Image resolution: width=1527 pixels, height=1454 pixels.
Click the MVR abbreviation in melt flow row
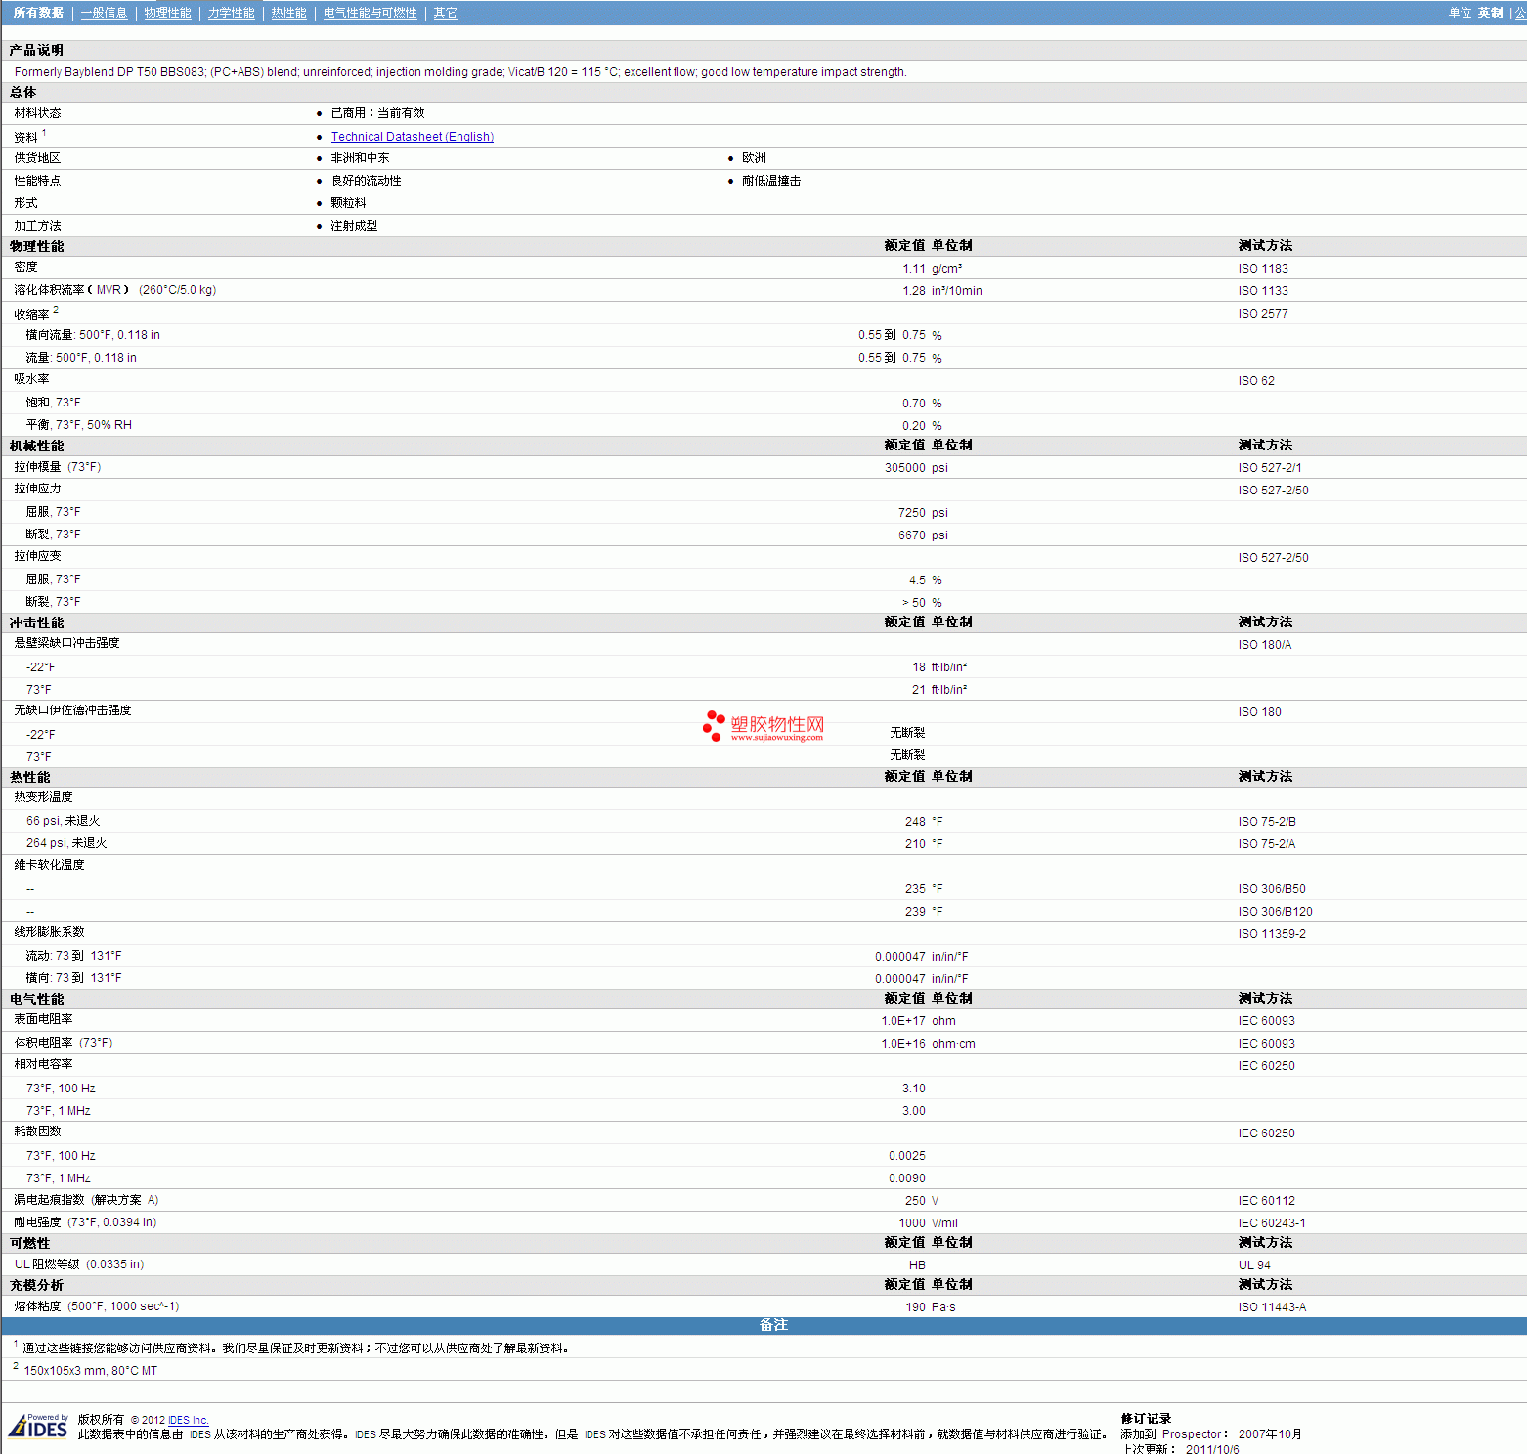(109, 290)
